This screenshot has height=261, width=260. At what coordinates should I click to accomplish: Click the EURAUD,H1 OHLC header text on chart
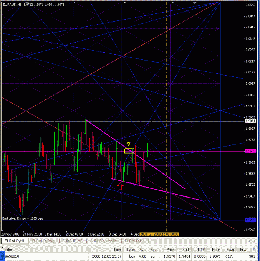coord(33,5)
